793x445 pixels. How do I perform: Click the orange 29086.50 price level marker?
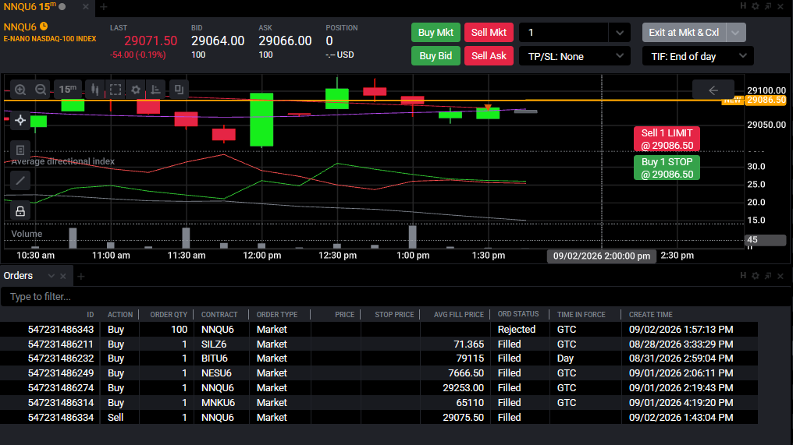(766, 100)
